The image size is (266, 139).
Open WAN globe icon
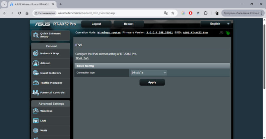[36, 130]
